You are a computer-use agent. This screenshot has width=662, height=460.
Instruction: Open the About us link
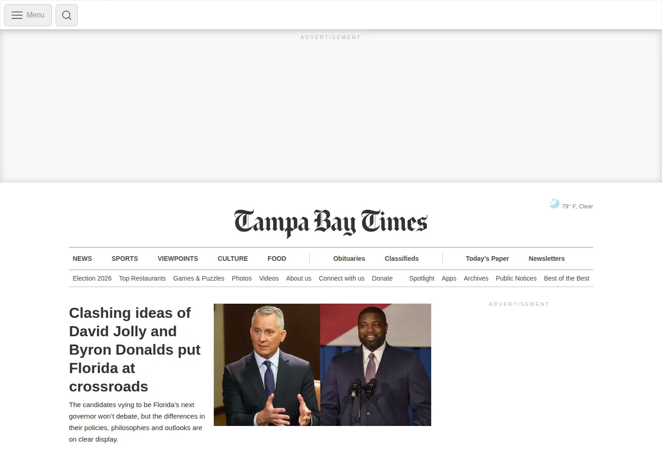[x=299, y=278]
